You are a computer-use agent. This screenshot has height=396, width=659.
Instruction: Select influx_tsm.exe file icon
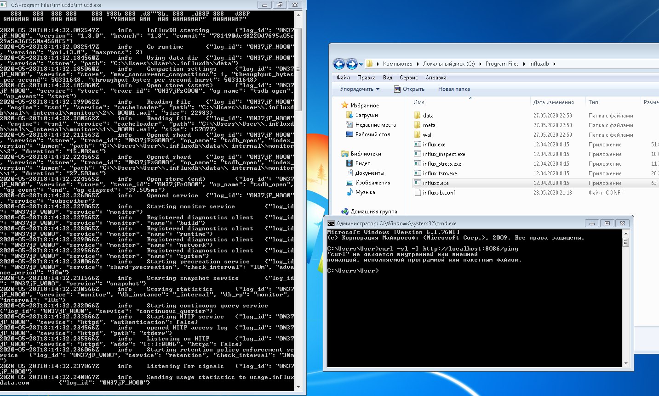(x=418, y=173)
